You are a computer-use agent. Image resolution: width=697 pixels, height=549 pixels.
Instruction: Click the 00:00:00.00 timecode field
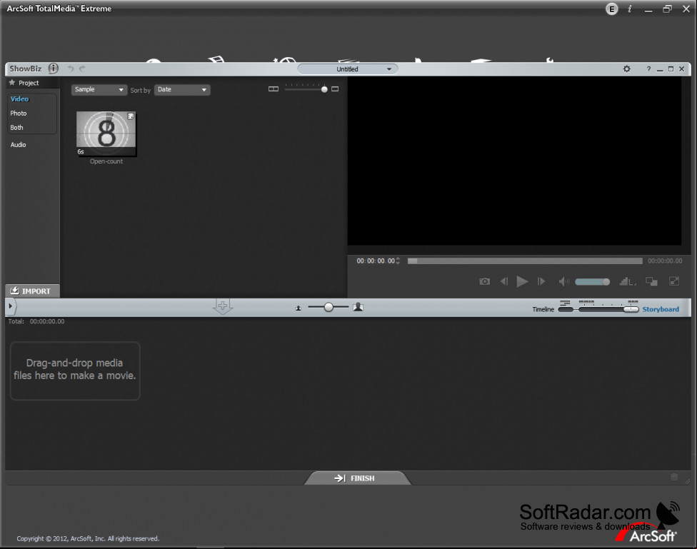click(x=376, y=261)
